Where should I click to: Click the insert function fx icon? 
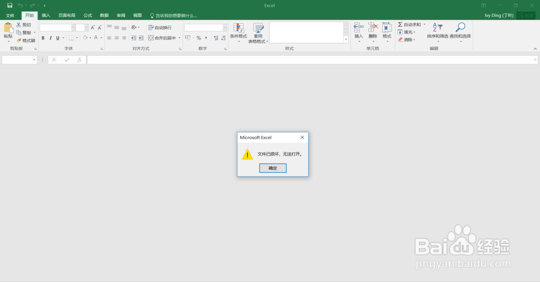point(79,60)
